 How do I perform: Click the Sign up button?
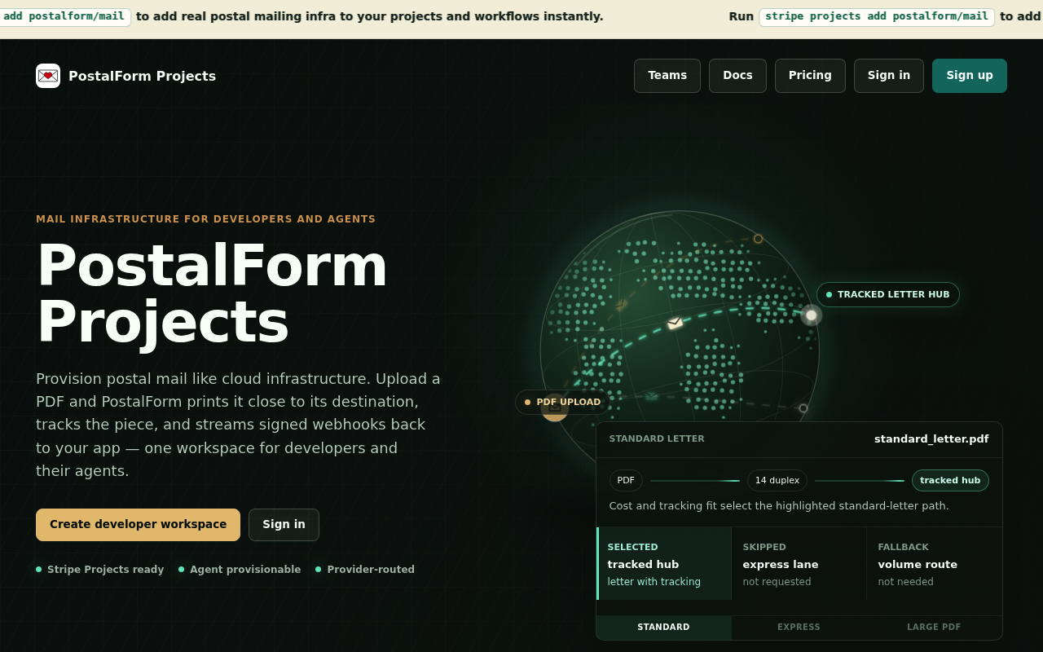click(970, 76)
